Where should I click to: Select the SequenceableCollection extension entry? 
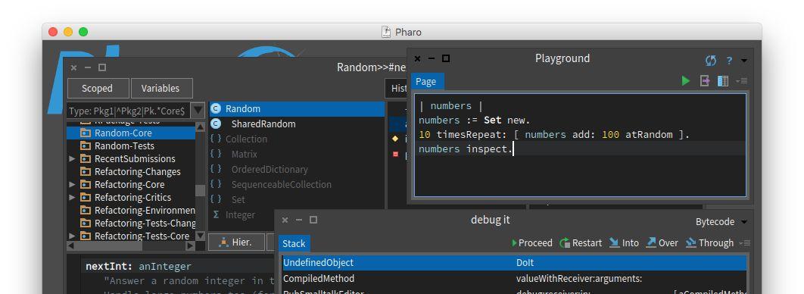coord(297,184)
